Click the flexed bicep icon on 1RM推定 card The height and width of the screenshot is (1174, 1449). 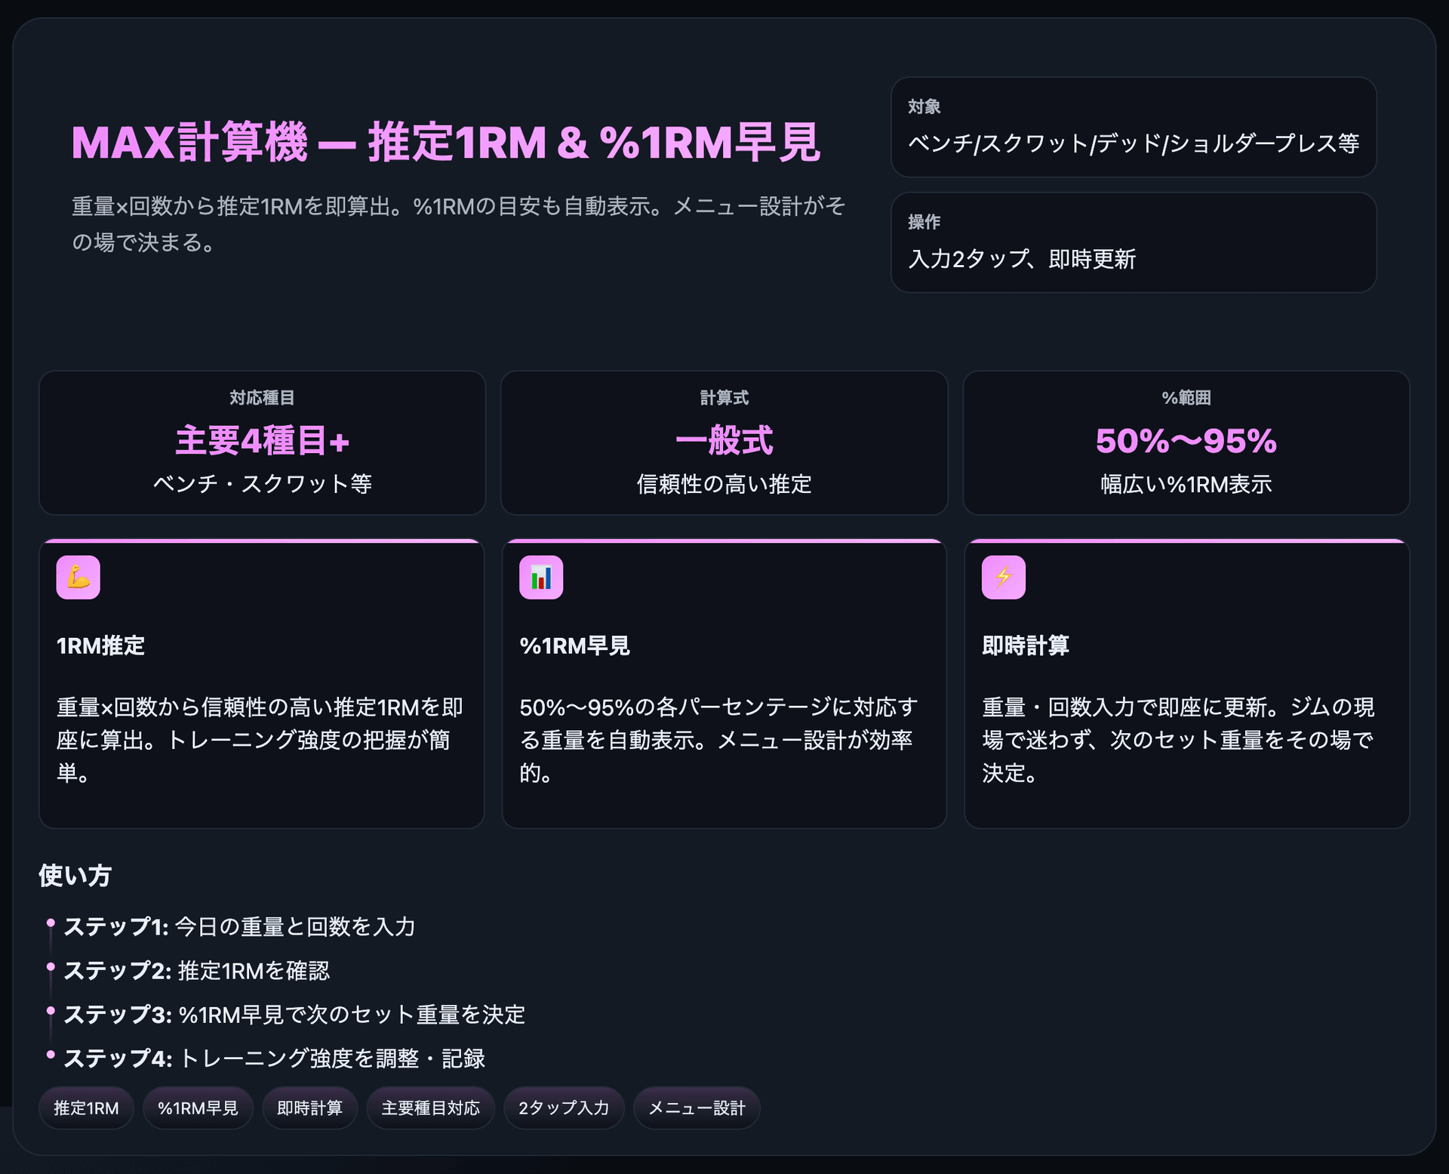click(78, 577)
